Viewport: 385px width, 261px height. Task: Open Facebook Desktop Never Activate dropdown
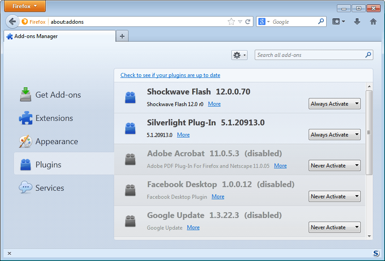pos(334,197)
